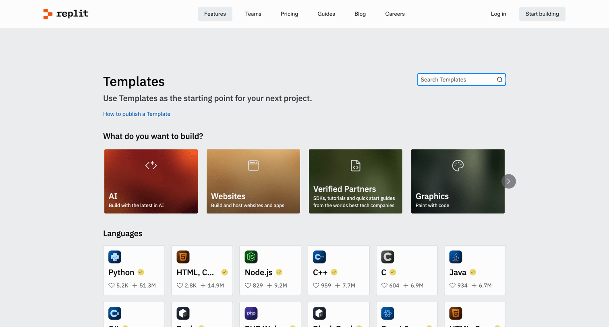Image resolution: width=609 pixels, height=327 pixels.
Task: Click the C++ language icon
Action: click(319, 257)
